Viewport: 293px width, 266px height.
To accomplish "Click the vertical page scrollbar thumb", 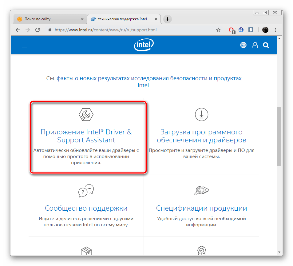I will click(x=279, y=136).
